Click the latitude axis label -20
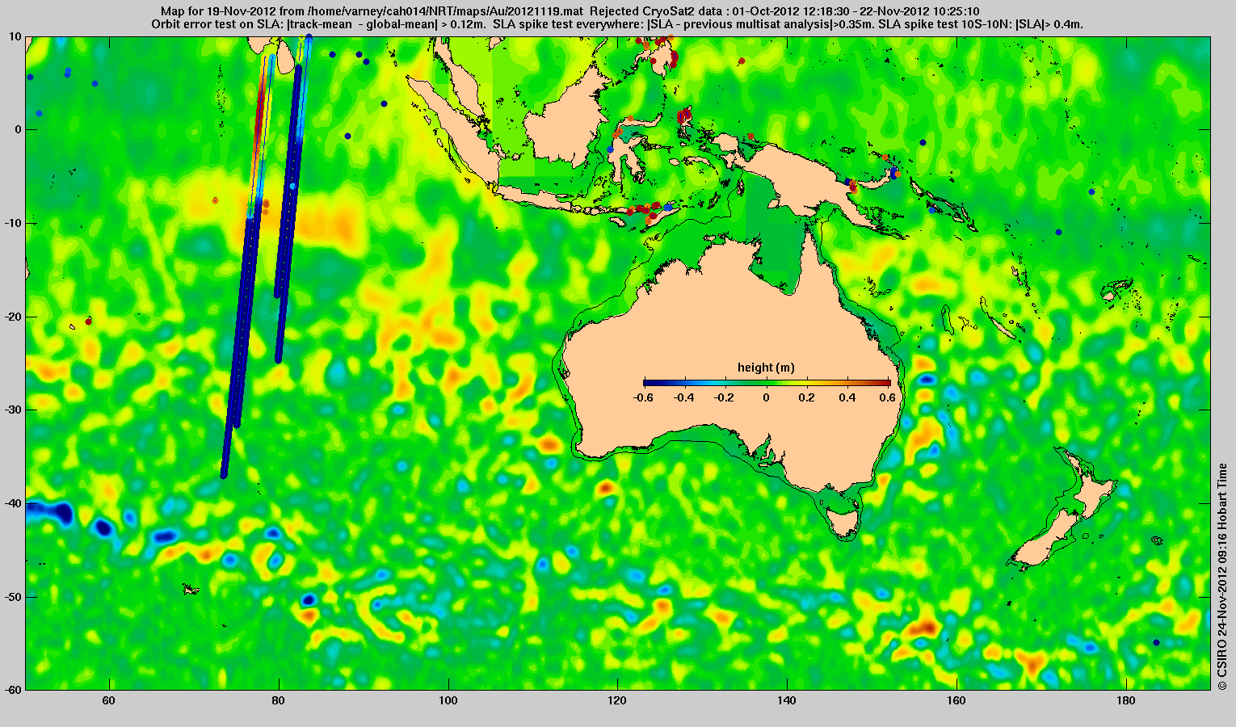Screen dimensions: 1236x727 pos(12,317)
